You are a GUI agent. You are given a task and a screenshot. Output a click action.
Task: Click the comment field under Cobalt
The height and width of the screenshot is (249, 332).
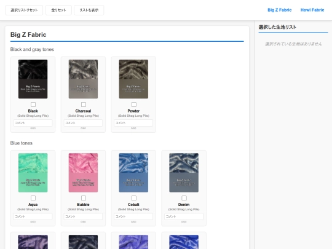click(x=133, y=216)
